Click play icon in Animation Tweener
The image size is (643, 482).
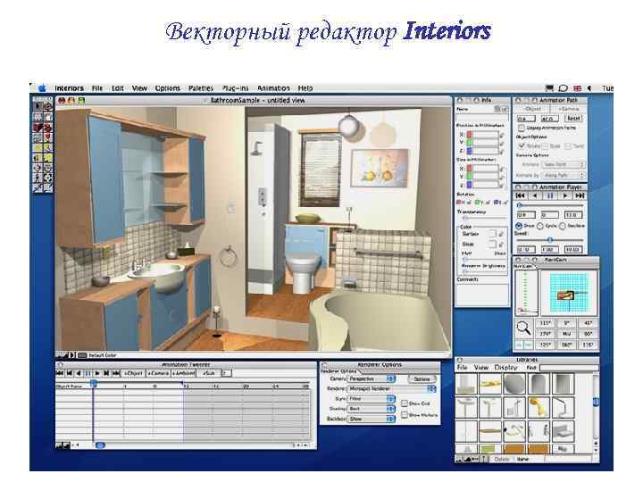(97, 373)
